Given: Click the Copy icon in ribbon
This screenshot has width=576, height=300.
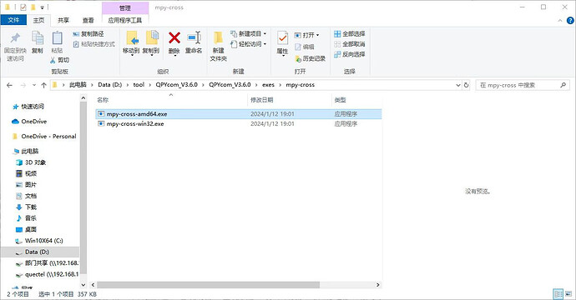Looking at the screenshot, I should (x=37, y=38).
